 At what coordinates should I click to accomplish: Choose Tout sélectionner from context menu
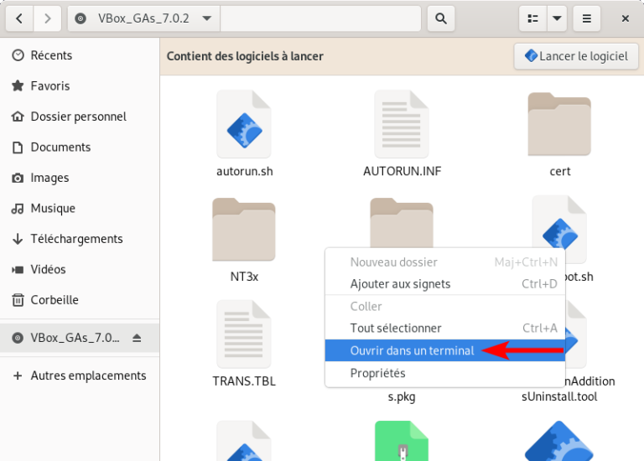(x=445, y=329)
